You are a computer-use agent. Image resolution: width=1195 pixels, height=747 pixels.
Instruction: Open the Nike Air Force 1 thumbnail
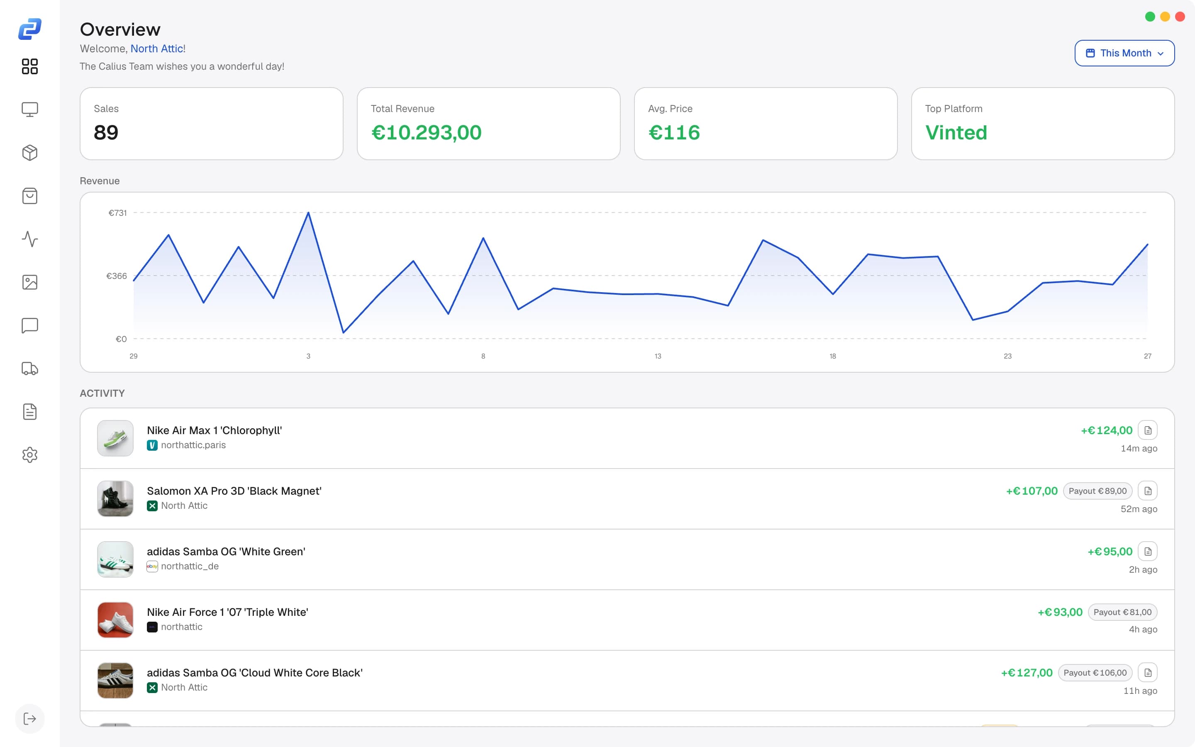(115, 620)
